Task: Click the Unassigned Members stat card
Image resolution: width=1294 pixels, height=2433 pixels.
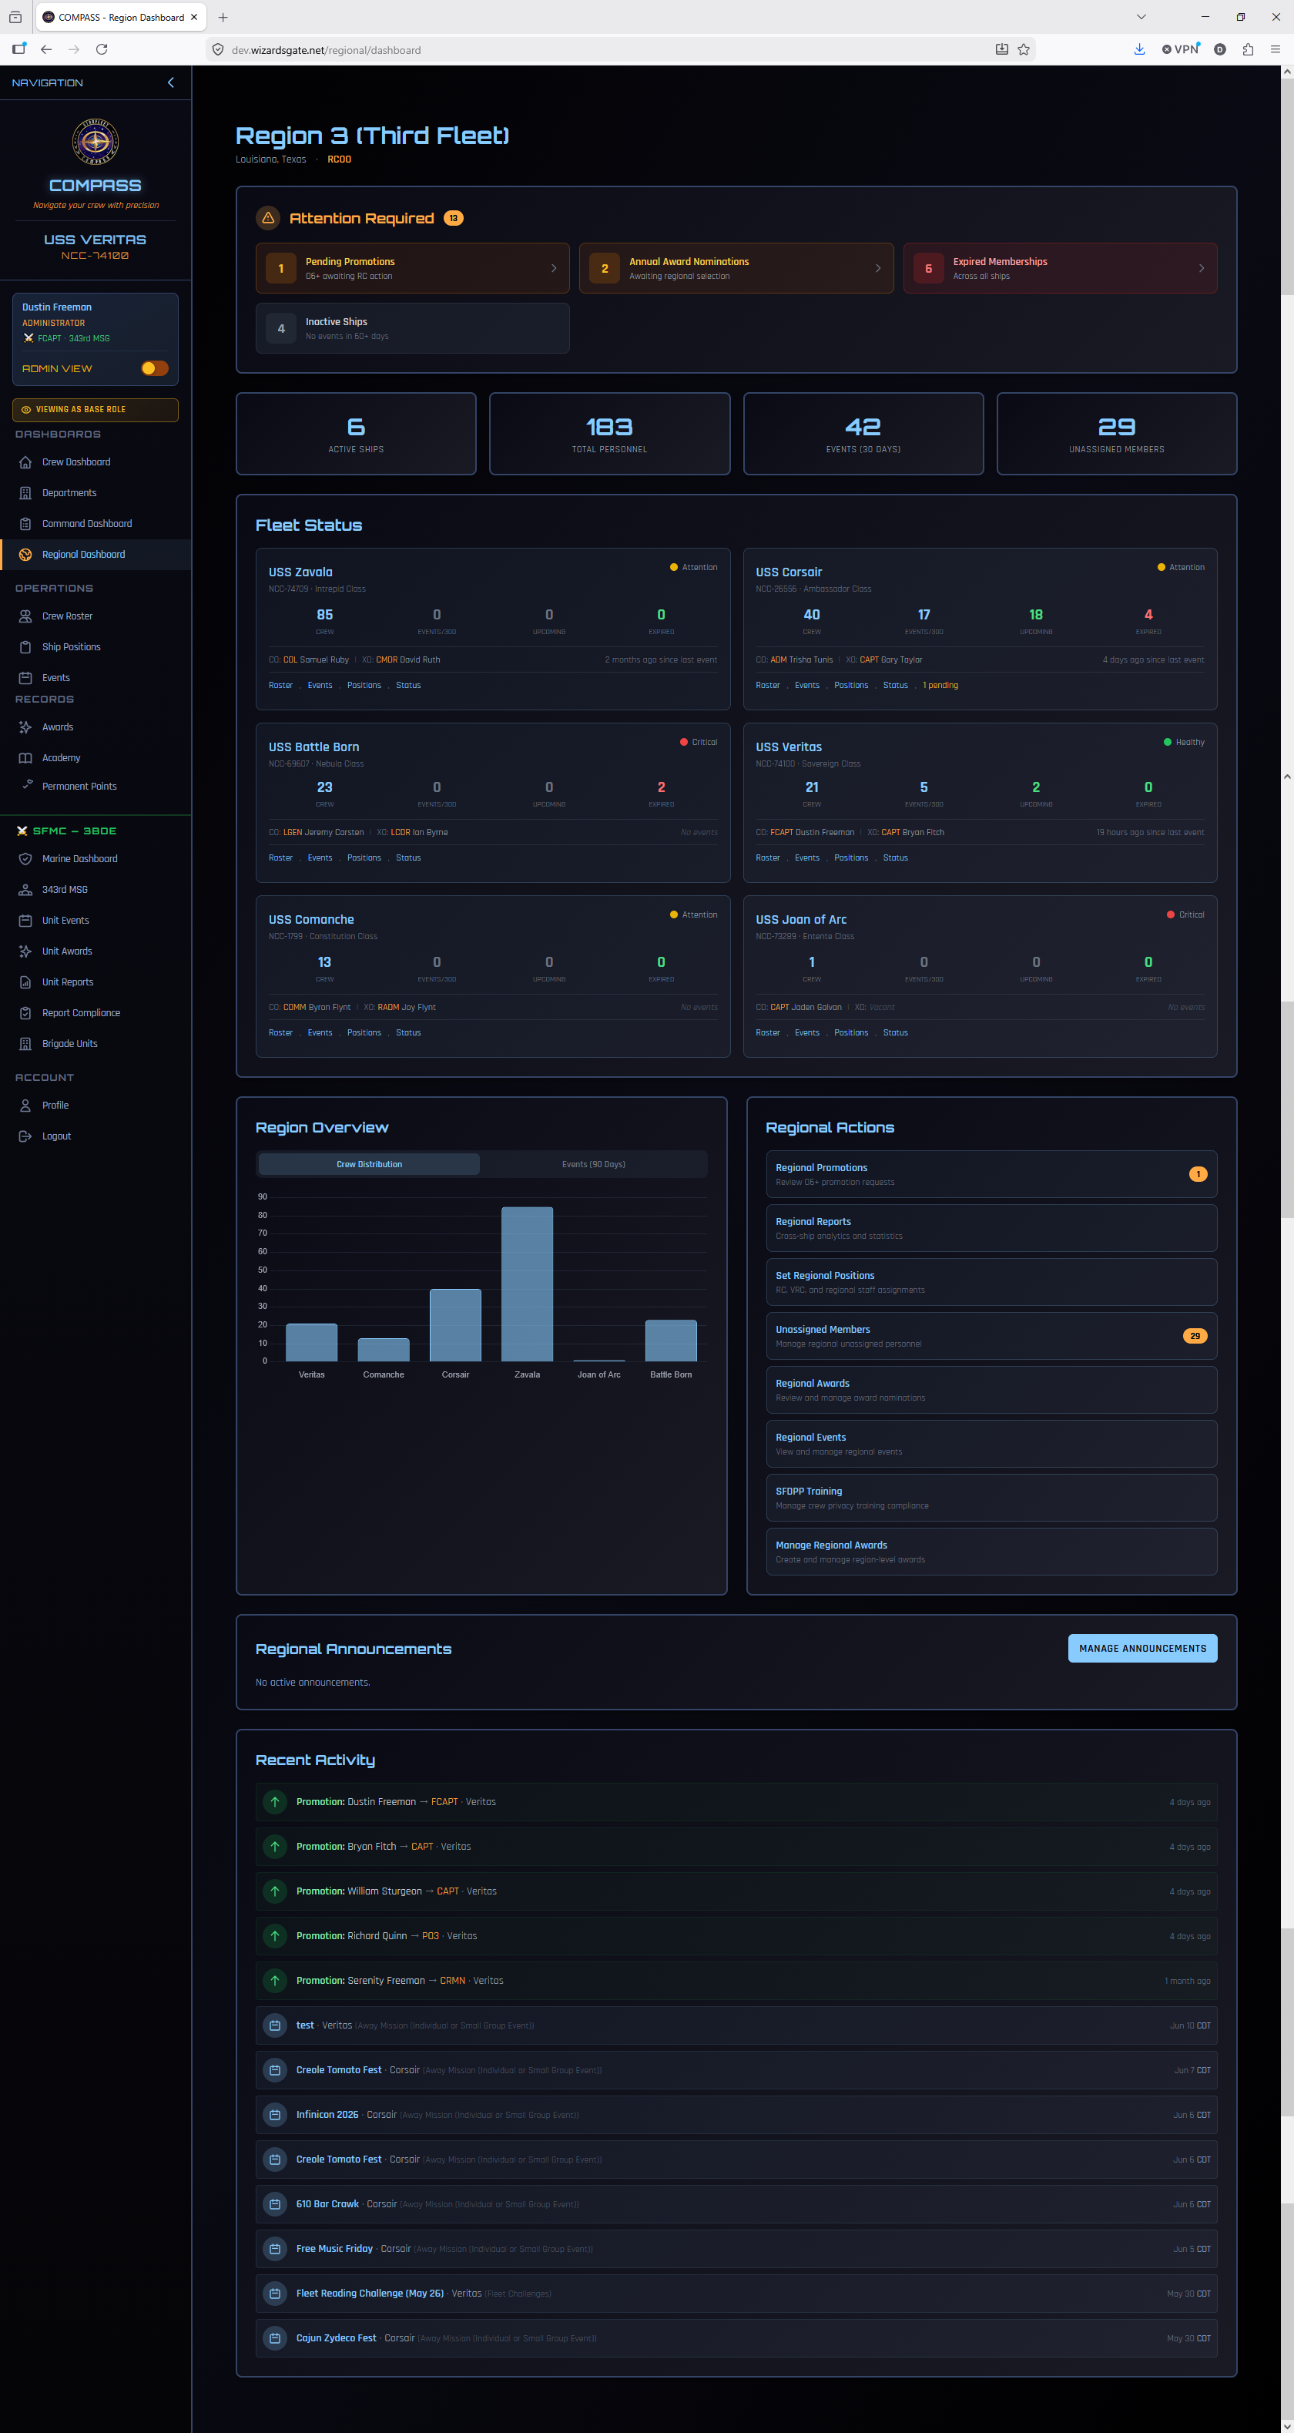Action: pos(1116,434)
